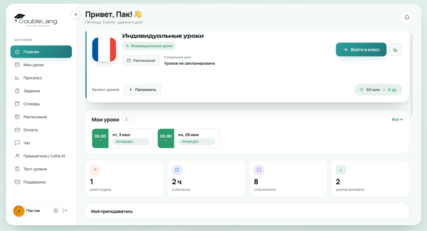Click Пополнить balance button
The height and width of the screenshot is (231, 427).
pyautogui.click(x=142, y=90)
